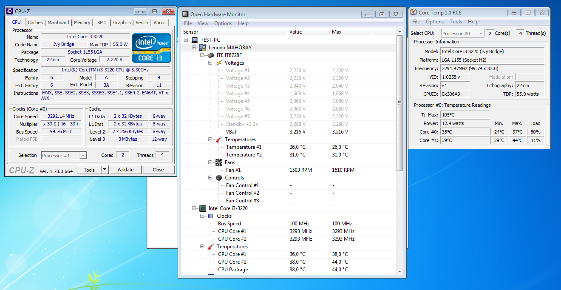
Task: Open the View menu in Open Hardware Monitor
Action: pos(203,23)
